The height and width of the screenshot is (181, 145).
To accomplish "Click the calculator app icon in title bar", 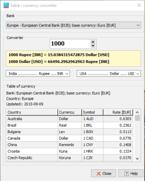I will (x=6, y=6).
